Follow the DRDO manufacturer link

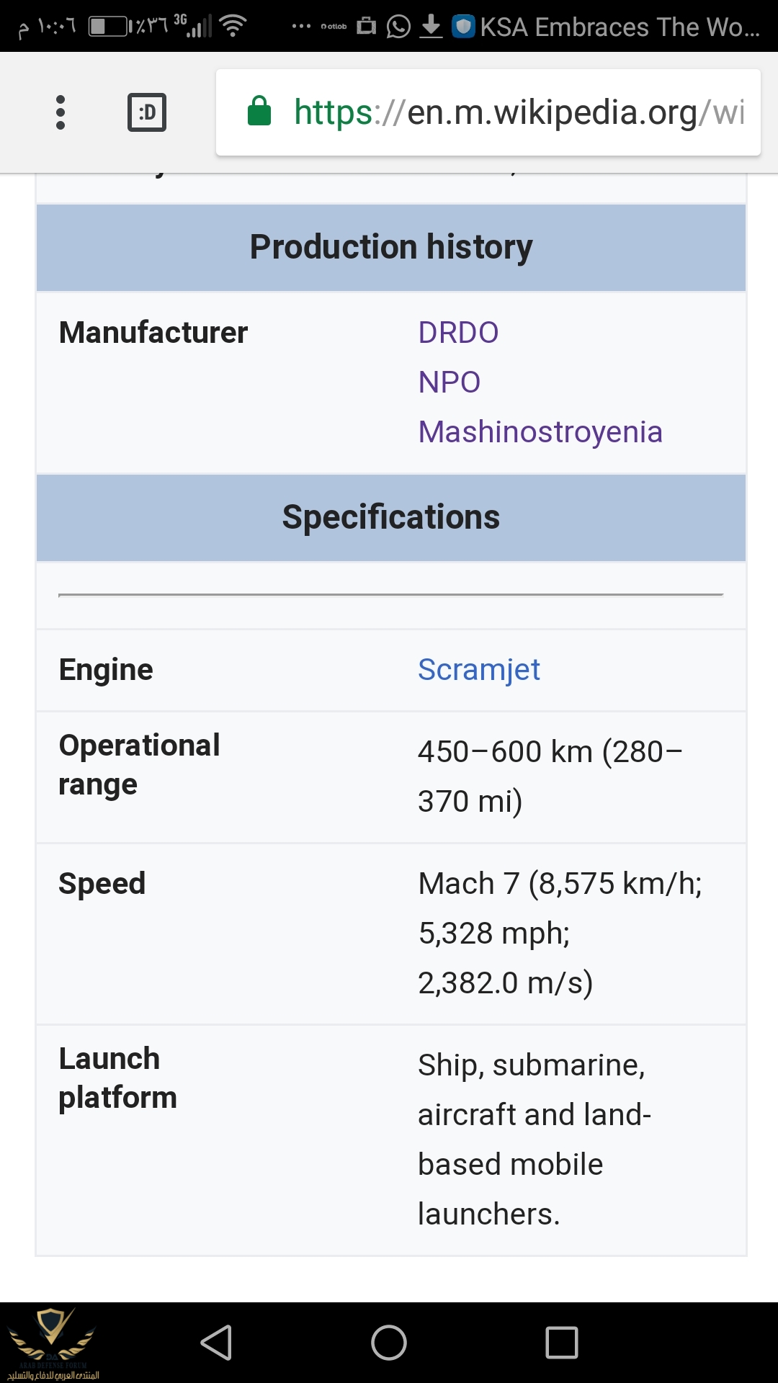tap(459, 333)
